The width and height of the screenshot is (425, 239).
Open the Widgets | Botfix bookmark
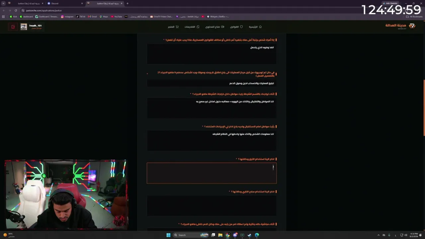coord(218,17)
